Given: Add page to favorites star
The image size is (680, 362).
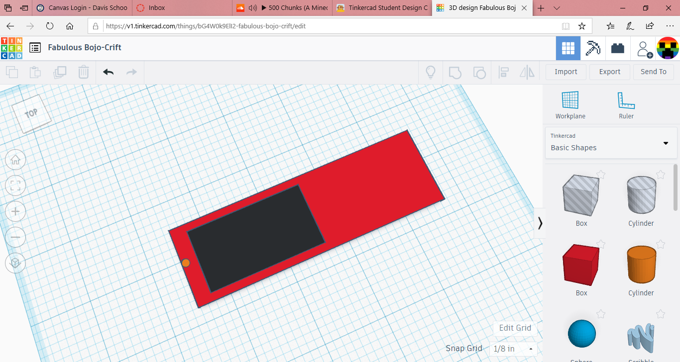Looking at the screenshot, I should 581,26.
